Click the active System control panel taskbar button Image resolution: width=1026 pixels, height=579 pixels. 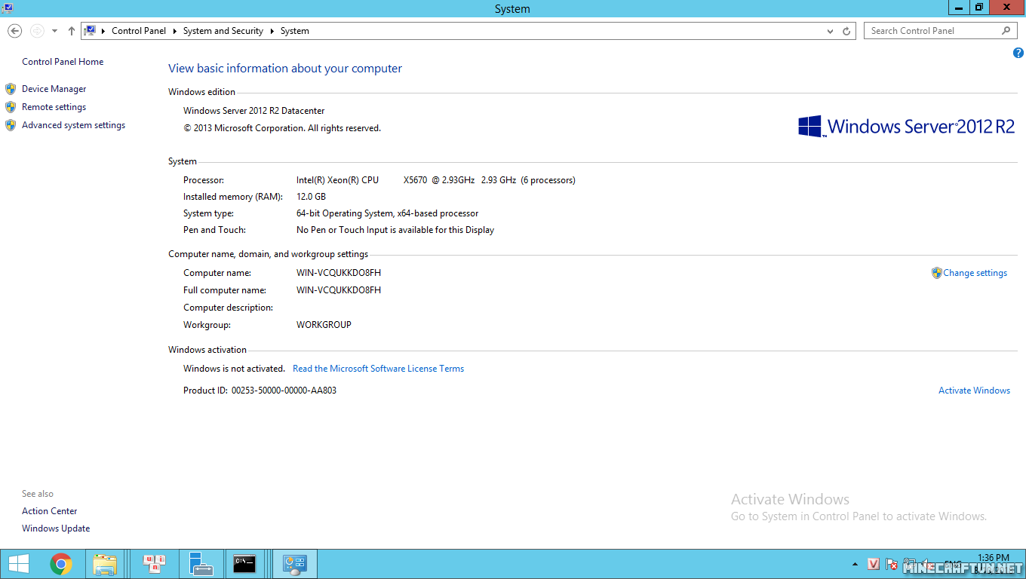294,564
